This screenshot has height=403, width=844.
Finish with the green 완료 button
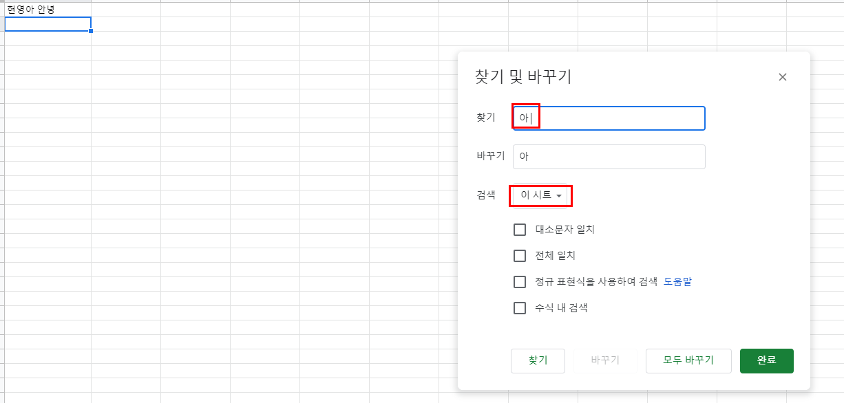click(767, 360)
